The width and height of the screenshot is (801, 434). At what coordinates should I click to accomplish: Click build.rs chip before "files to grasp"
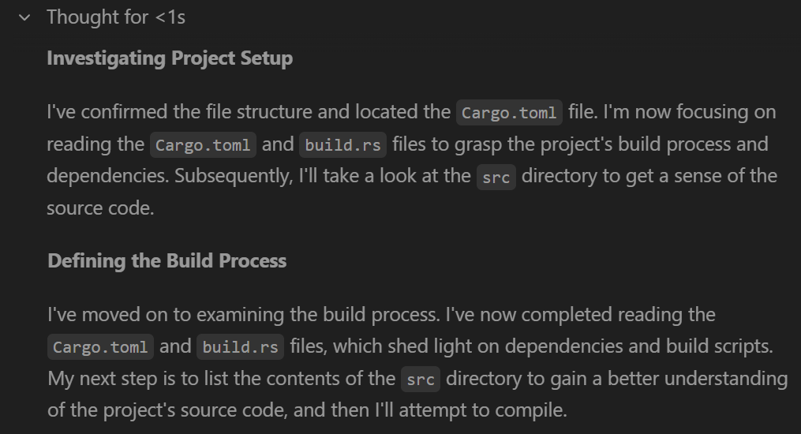[x=342, y=145]
